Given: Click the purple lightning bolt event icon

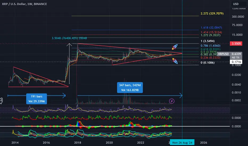Looking at the screenshot, I should pyautogui.click(x=172, y=101).
